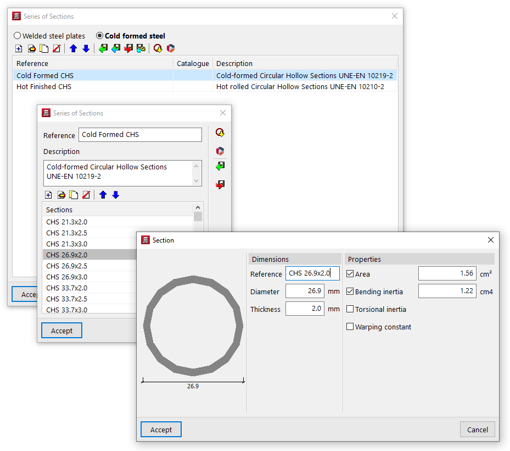Click red arrow export-to-disk icon in outer toolbar
This screenshot has width=510, height=451.
point(128,48)
